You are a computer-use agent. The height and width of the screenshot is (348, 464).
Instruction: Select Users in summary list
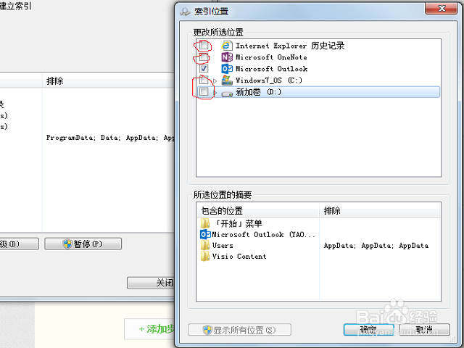coord(223,245)
